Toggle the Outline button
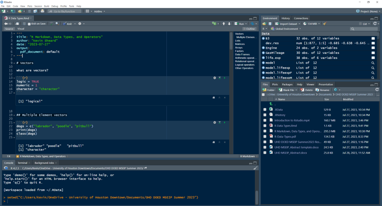Viewport: 382px width, 206px height. (x=249, y=29)
